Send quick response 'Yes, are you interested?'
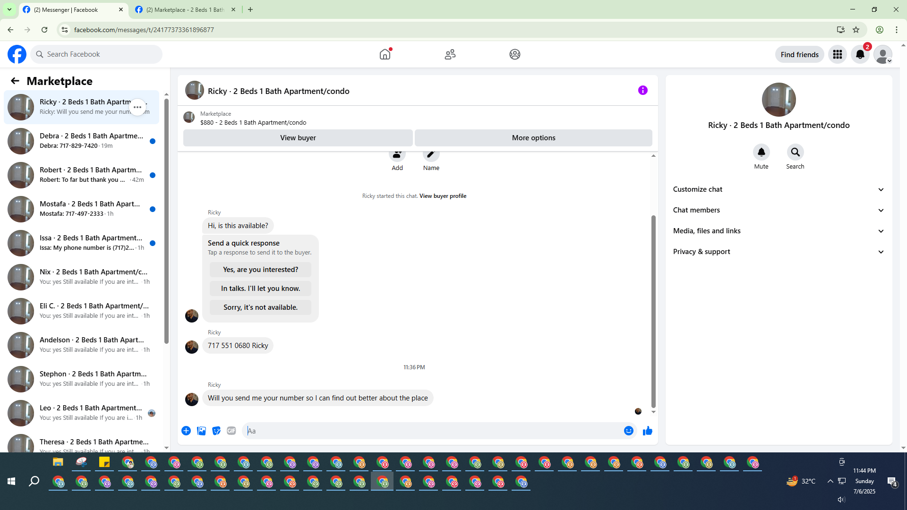This screenshot has height=510, width=907. click(260, 270)
